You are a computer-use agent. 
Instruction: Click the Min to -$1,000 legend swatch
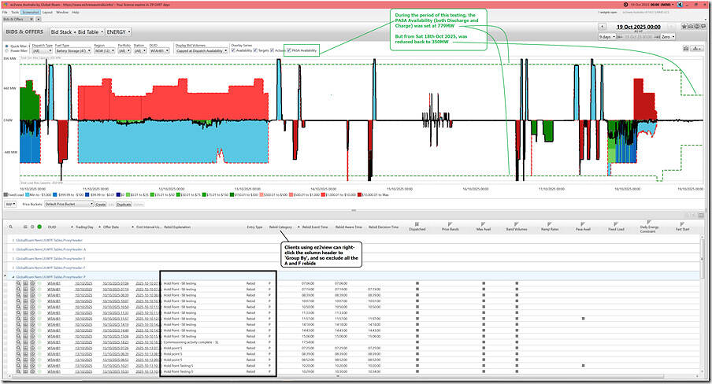28,194
